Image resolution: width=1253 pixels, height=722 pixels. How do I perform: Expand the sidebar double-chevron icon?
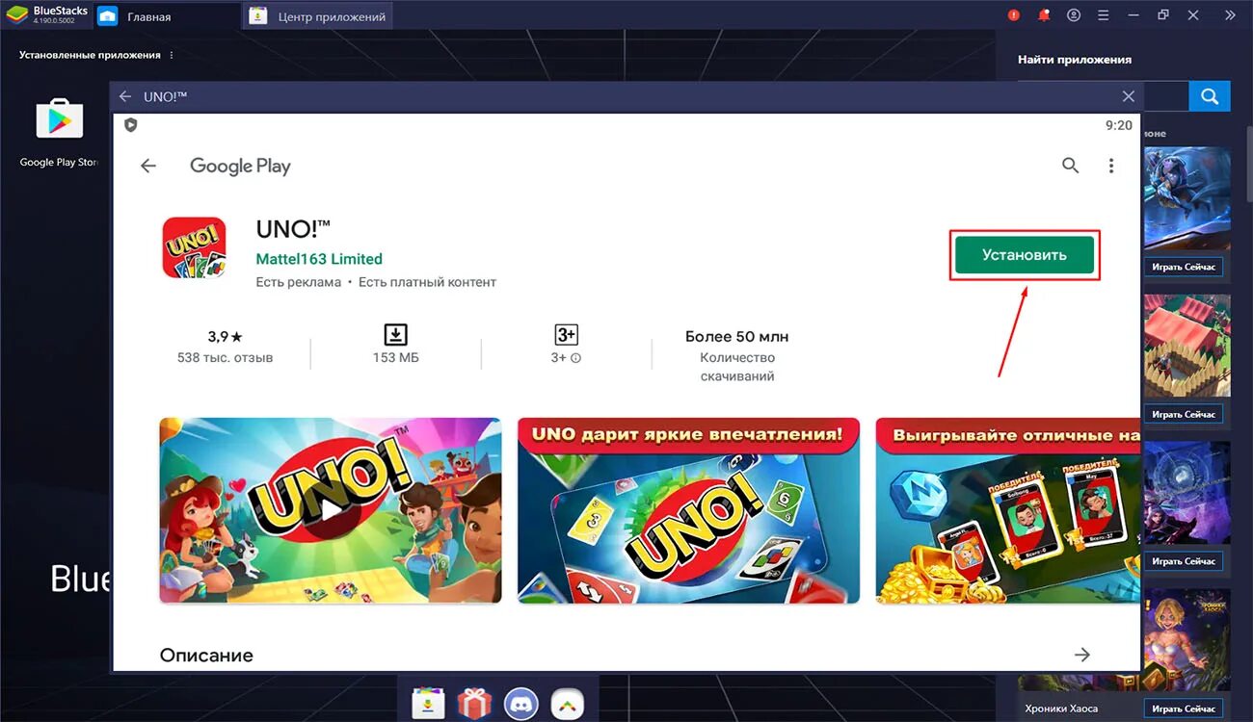point(1230,15)
